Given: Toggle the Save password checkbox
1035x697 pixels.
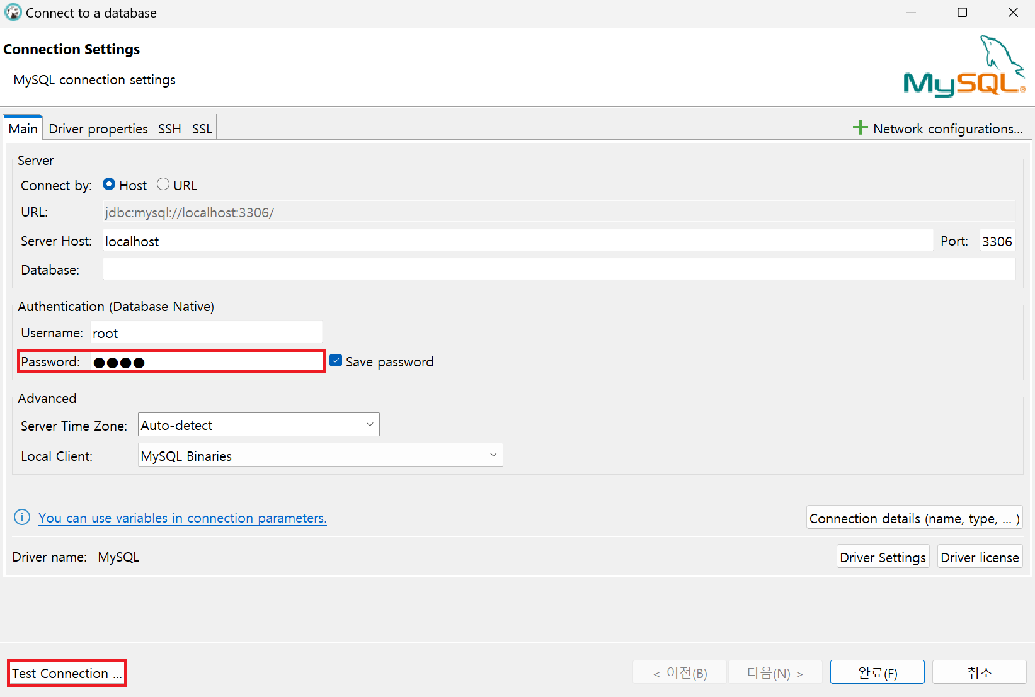Looking at the screenshot, I should 336,361.
